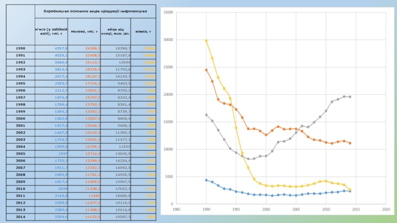The width and height of the screenshot is (397, 223).
Task: Select meat value 2293,7
Action: click(x=61, y=83)
